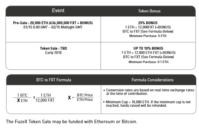Click Minimum Purchase: 5 ETH text
Screen dimensions: 199x130
coord(148,36)
